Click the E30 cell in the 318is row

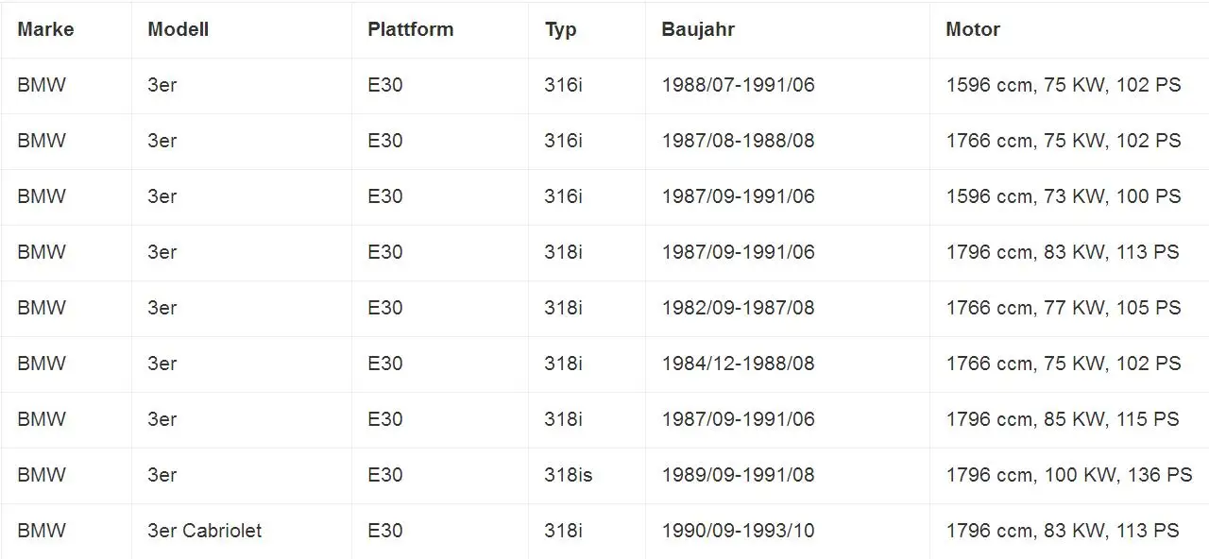(x=385, y=475)
